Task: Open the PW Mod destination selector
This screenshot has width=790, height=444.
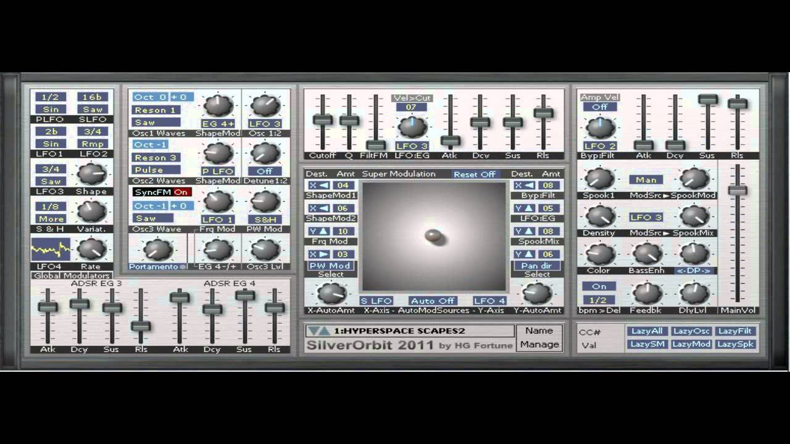Action: tap(331, 266)
